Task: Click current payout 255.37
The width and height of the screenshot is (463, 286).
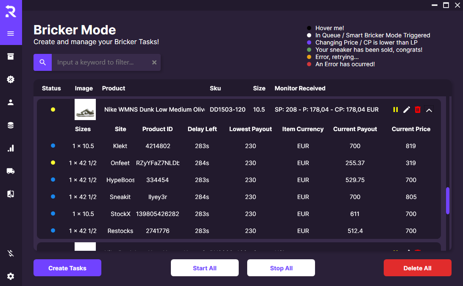Action: [x=355, y=163]
